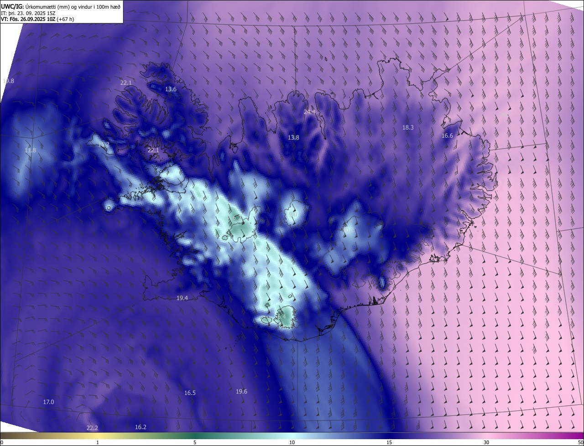This screenshot has width=584, height=446.
Task: Click the 22.2 value label
Action: coord(92,428)
